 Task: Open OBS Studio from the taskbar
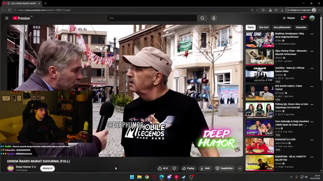coord(191,177)
